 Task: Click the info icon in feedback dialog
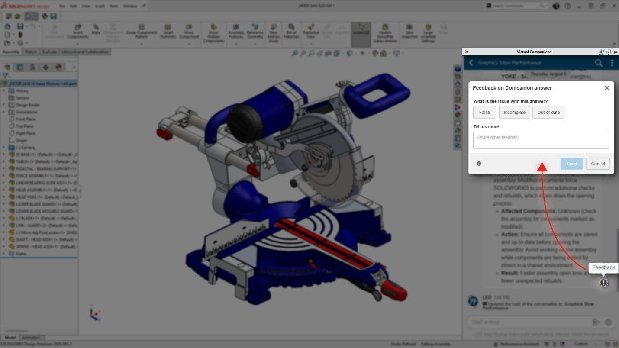[479, 164]
